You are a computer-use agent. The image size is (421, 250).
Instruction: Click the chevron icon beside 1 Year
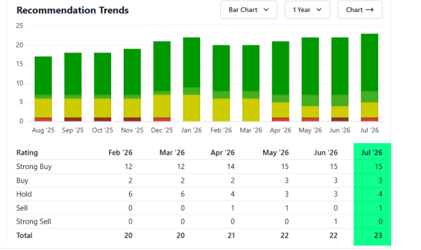coord(319,10)
